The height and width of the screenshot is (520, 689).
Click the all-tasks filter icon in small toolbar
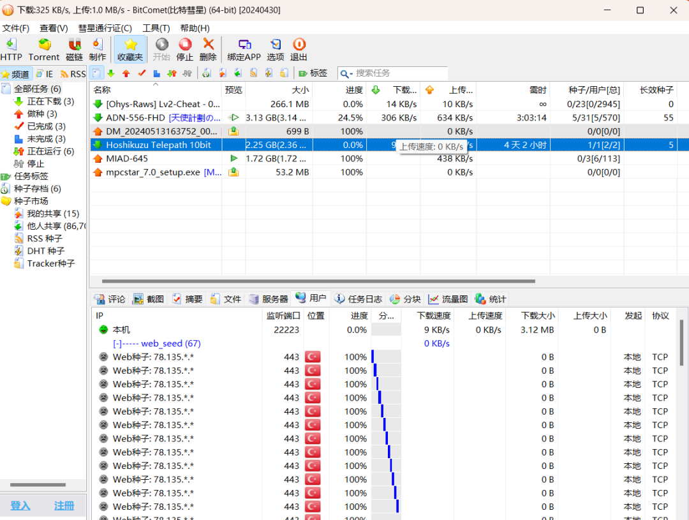pyautogui.click(x=96, y=73)
